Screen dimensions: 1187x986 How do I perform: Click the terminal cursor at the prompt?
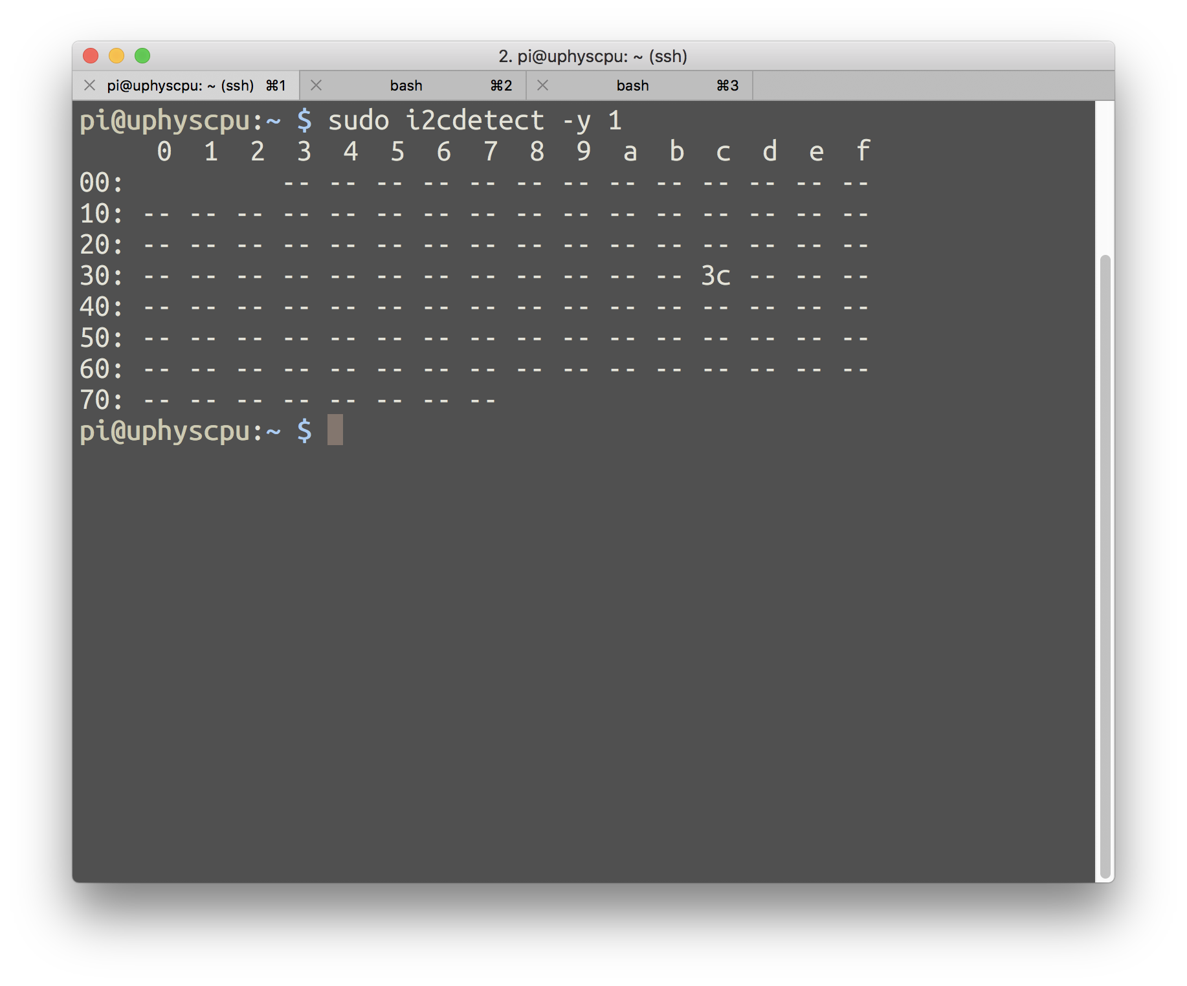click(x=335, y=430)
